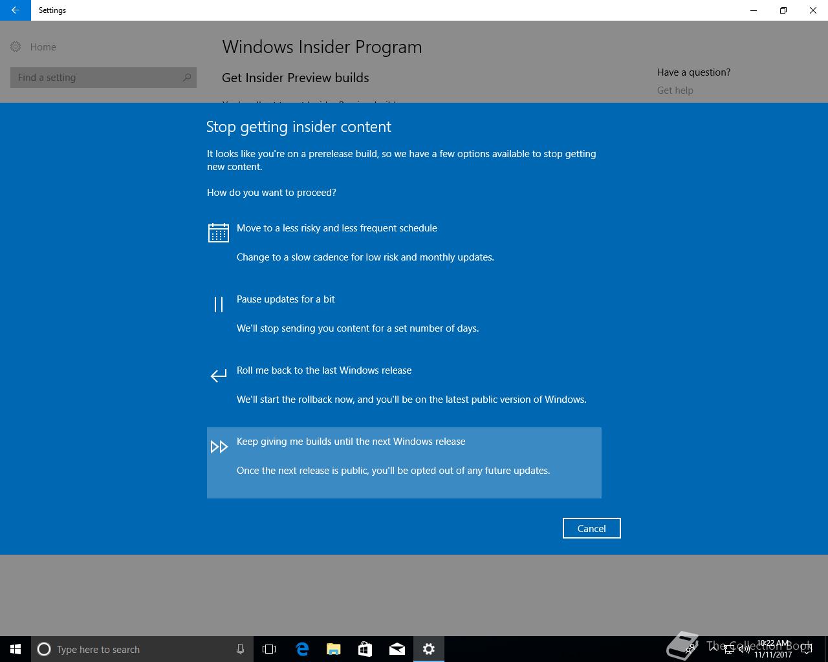Open Microsoft Store from the taskbar

click(x=365, y=649)
